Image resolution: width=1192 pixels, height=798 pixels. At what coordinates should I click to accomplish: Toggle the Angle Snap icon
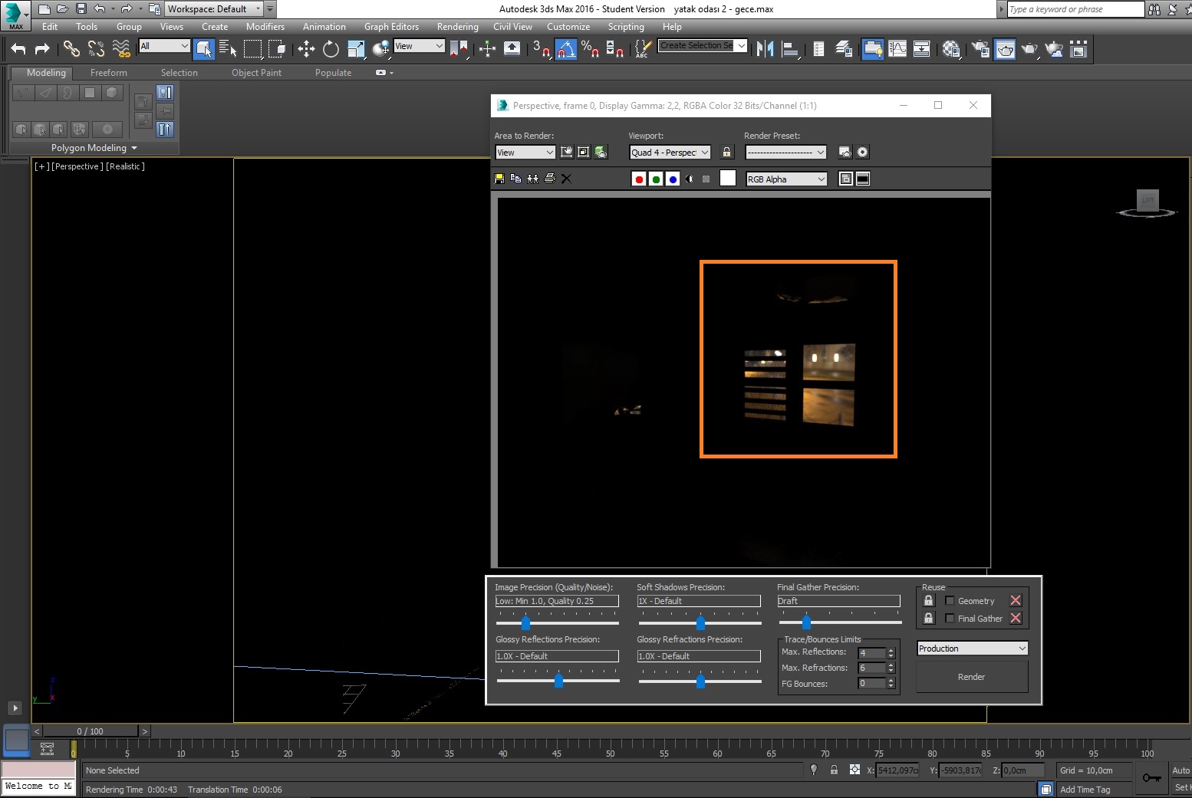(565, 49)
